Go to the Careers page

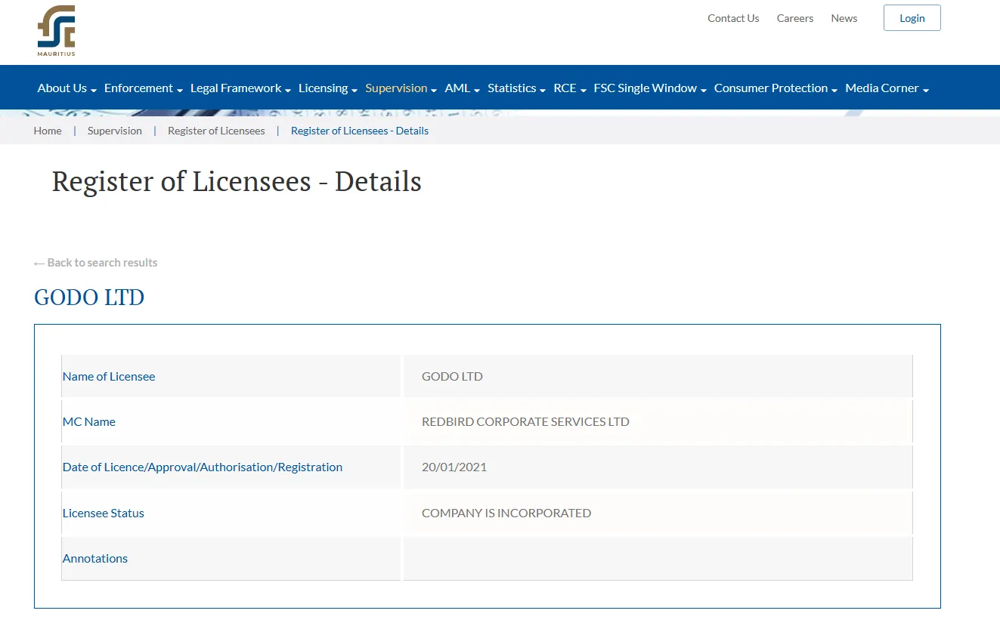pos(795,18)
